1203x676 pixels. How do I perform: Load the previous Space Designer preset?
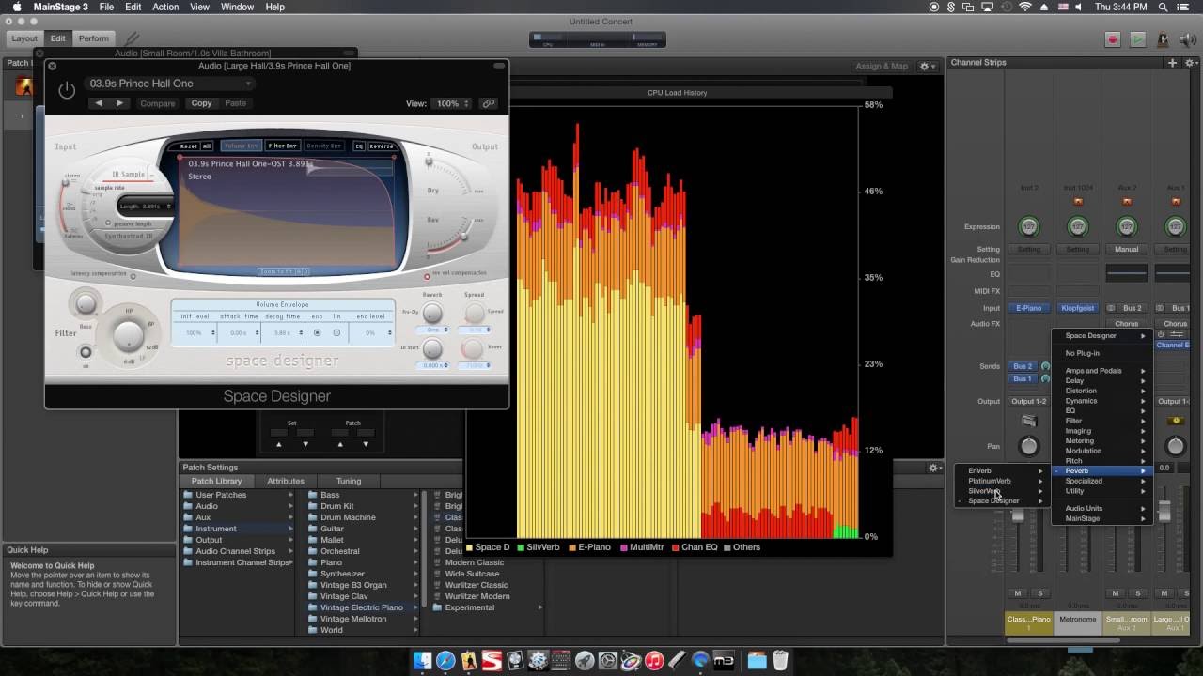coord(100,103)
